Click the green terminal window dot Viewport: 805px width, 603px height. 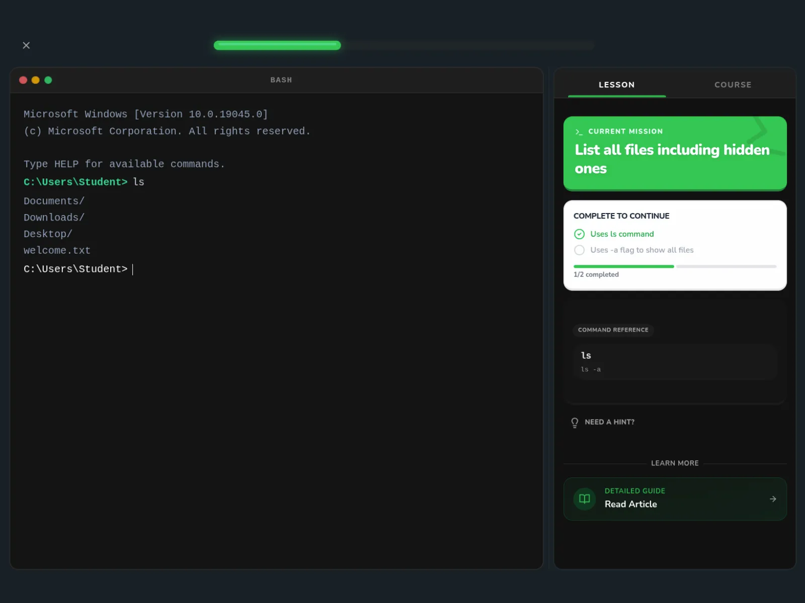click(48, 80)
